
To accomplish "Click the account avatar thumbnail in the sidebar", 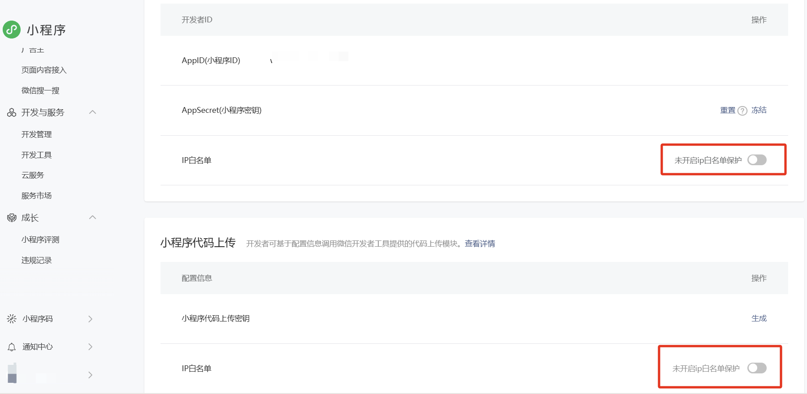I will 12,373.
